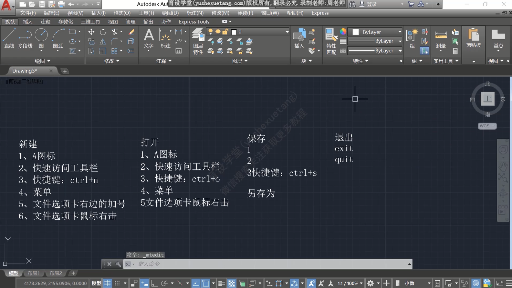Open the ByLayer lineweight dropdown
This screenshot has height=288, width=512.
click(x=400, y=41)
